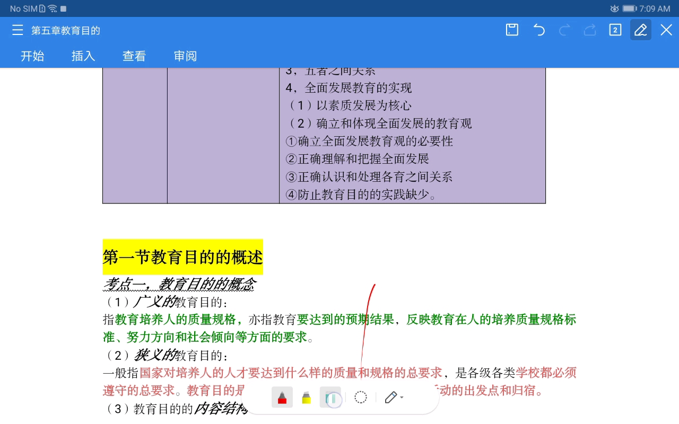This screenshot has height=424, width=679.
Task: Tap the share arrow icon
Action: click(x=590, y=30)
